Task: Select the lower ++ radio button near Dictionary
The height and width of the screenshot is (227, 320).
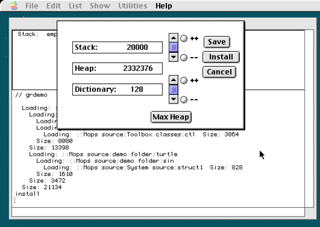Action: (184, 81)
